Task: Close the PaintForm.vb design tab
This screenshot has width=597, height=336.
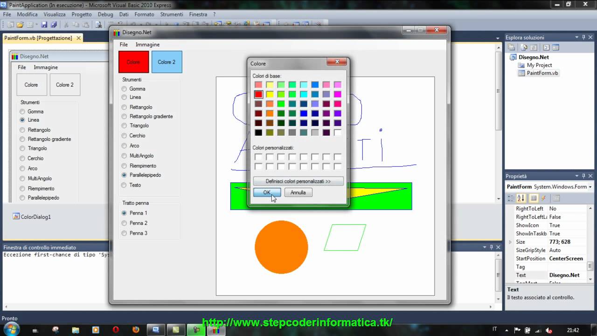Action: click(79, 38)
